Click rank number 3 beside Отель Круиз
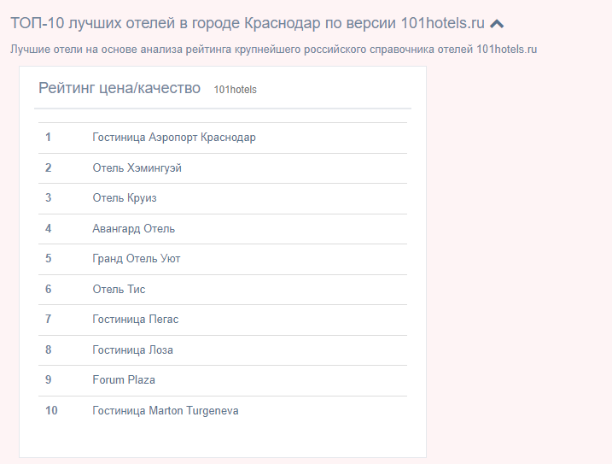The image size is (612, 464). click(48, 197)
